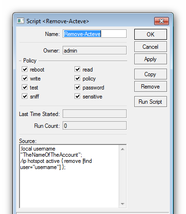
Task: Toggle the write policy checkbox
Action: pyautogui.click(x=25, y=78)
